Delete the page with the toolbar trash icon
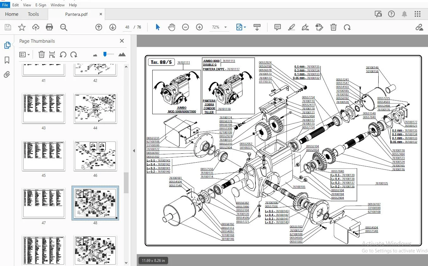The width and height of the screenshot is (428, 266). click(333, 27)
